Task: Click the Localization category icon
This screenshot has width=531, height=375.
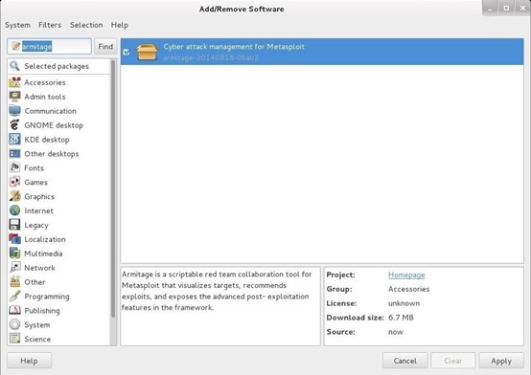Action: click(14, 239)
